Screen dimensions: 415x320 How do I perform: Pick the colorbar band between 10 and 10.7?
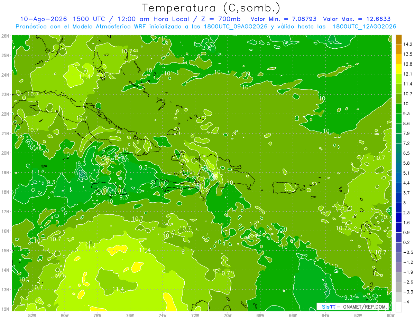[399, 98]
